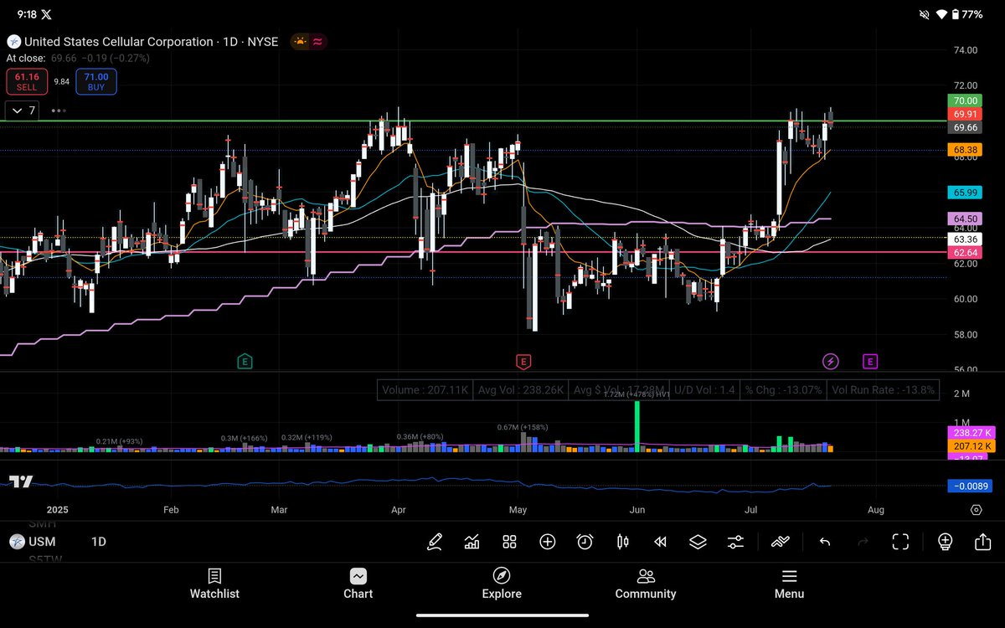1005x628 pixels.
Task: Tap the 238.27 K volume average label
Action: pyautogui.click(x=970, y=433)
